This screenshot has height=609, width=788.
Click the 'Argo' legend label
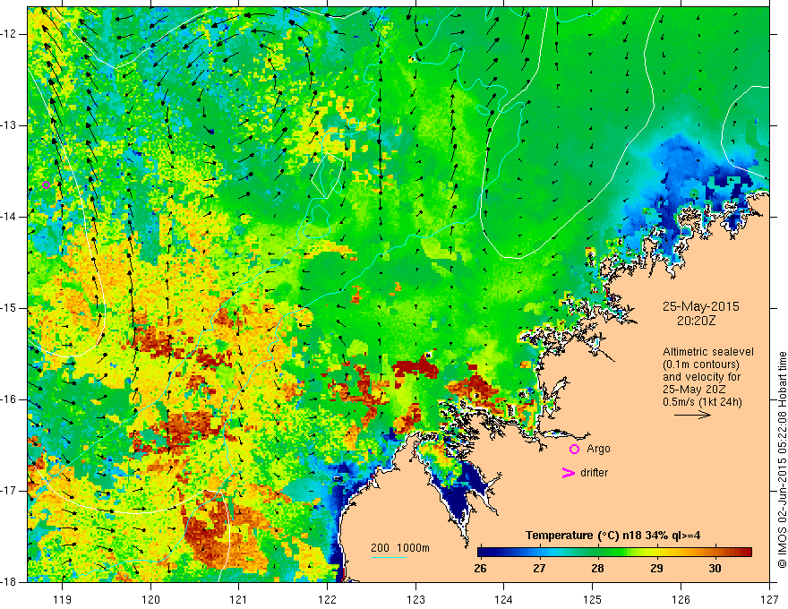pyautogui.click(x=598, y=450)
